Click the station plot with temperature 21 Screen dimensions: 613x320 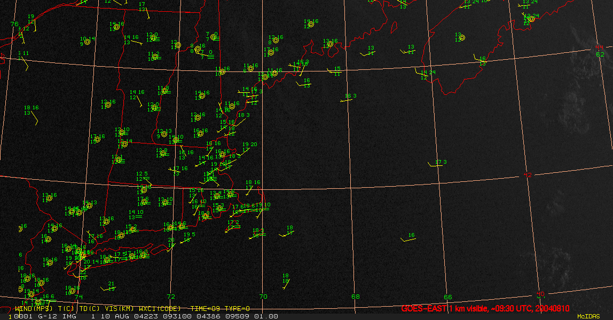tap(109, 287)
